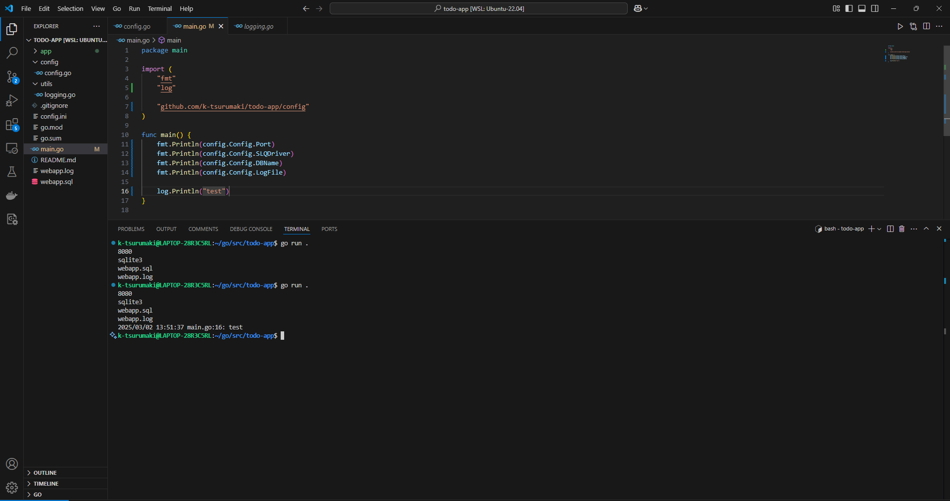Image resolution: width=950 pixels, height=501 pixels.
Task: Toggle the secondary side bar
Action: [875, 8]
